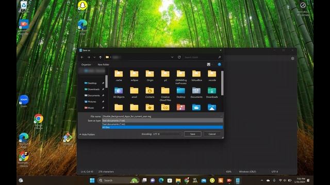This screenshot has width=330, height=185.
Task: Select the Music folder icon in file list
Action: [181, 107]
